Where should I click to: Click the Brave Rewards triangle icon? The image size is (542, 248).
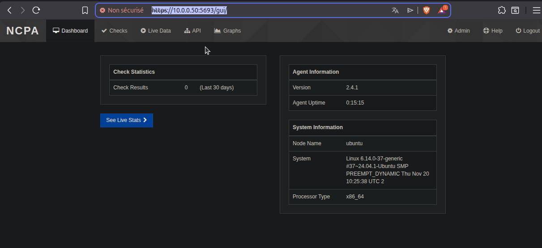point(442,10)
